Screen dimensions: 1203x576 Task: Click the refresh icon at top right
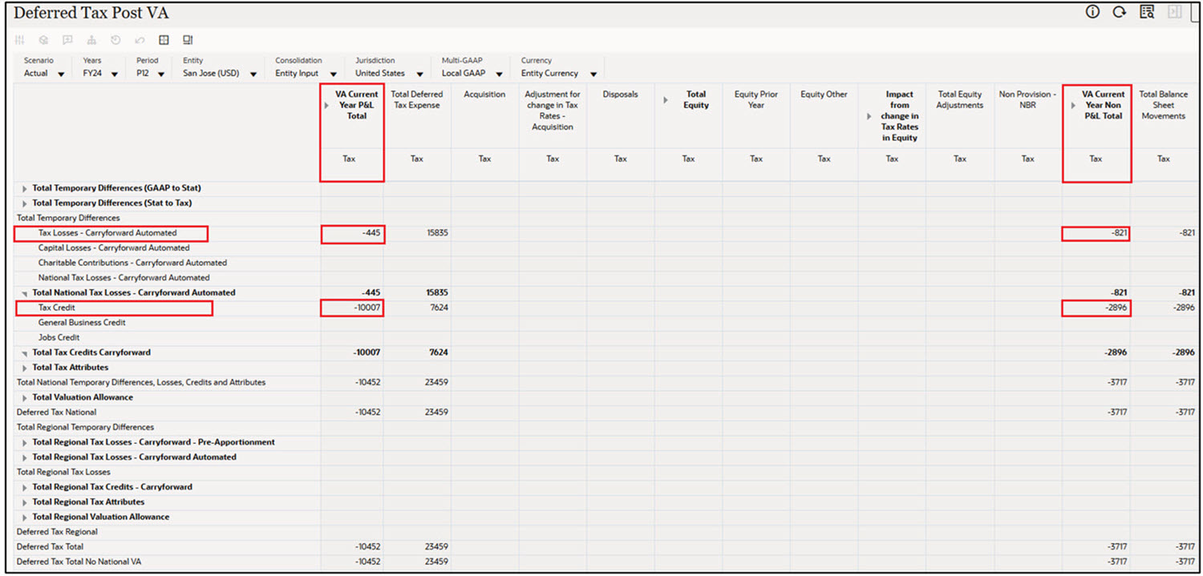[1119, 12]
